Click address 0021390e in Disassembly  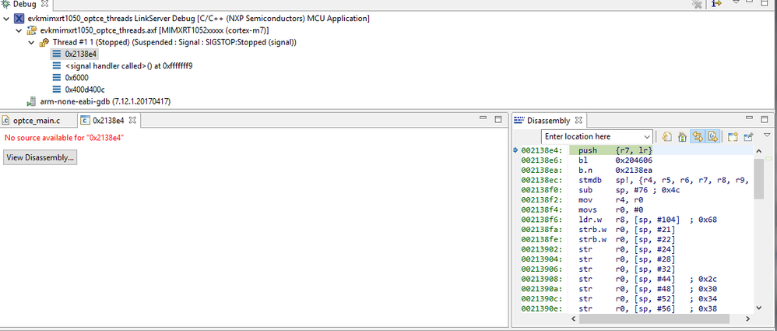click(x=543, y=308)
